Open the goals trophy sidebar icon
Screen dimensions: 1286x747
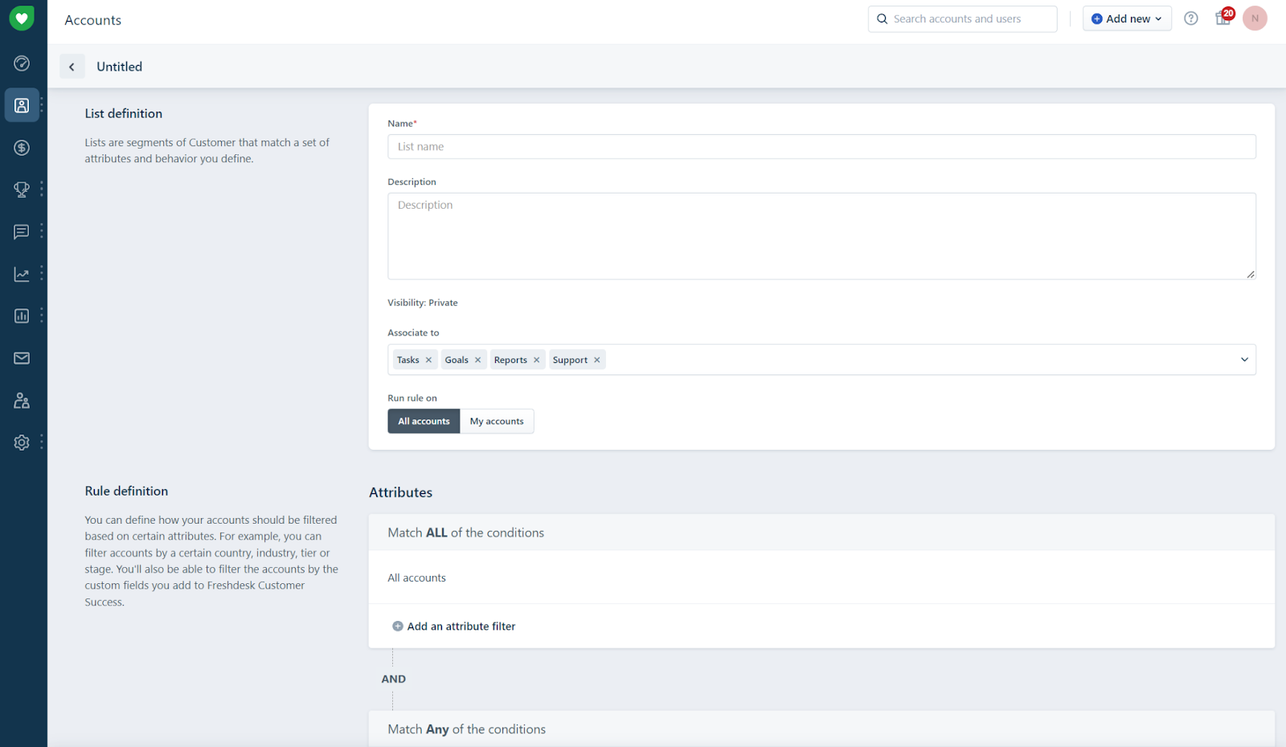[x=22, y=190]
